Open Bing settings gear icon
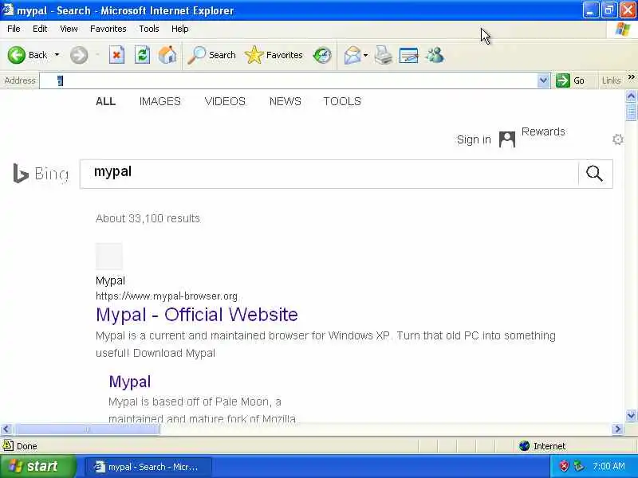Viewport: 638px width, 478px height. [617, 139]
